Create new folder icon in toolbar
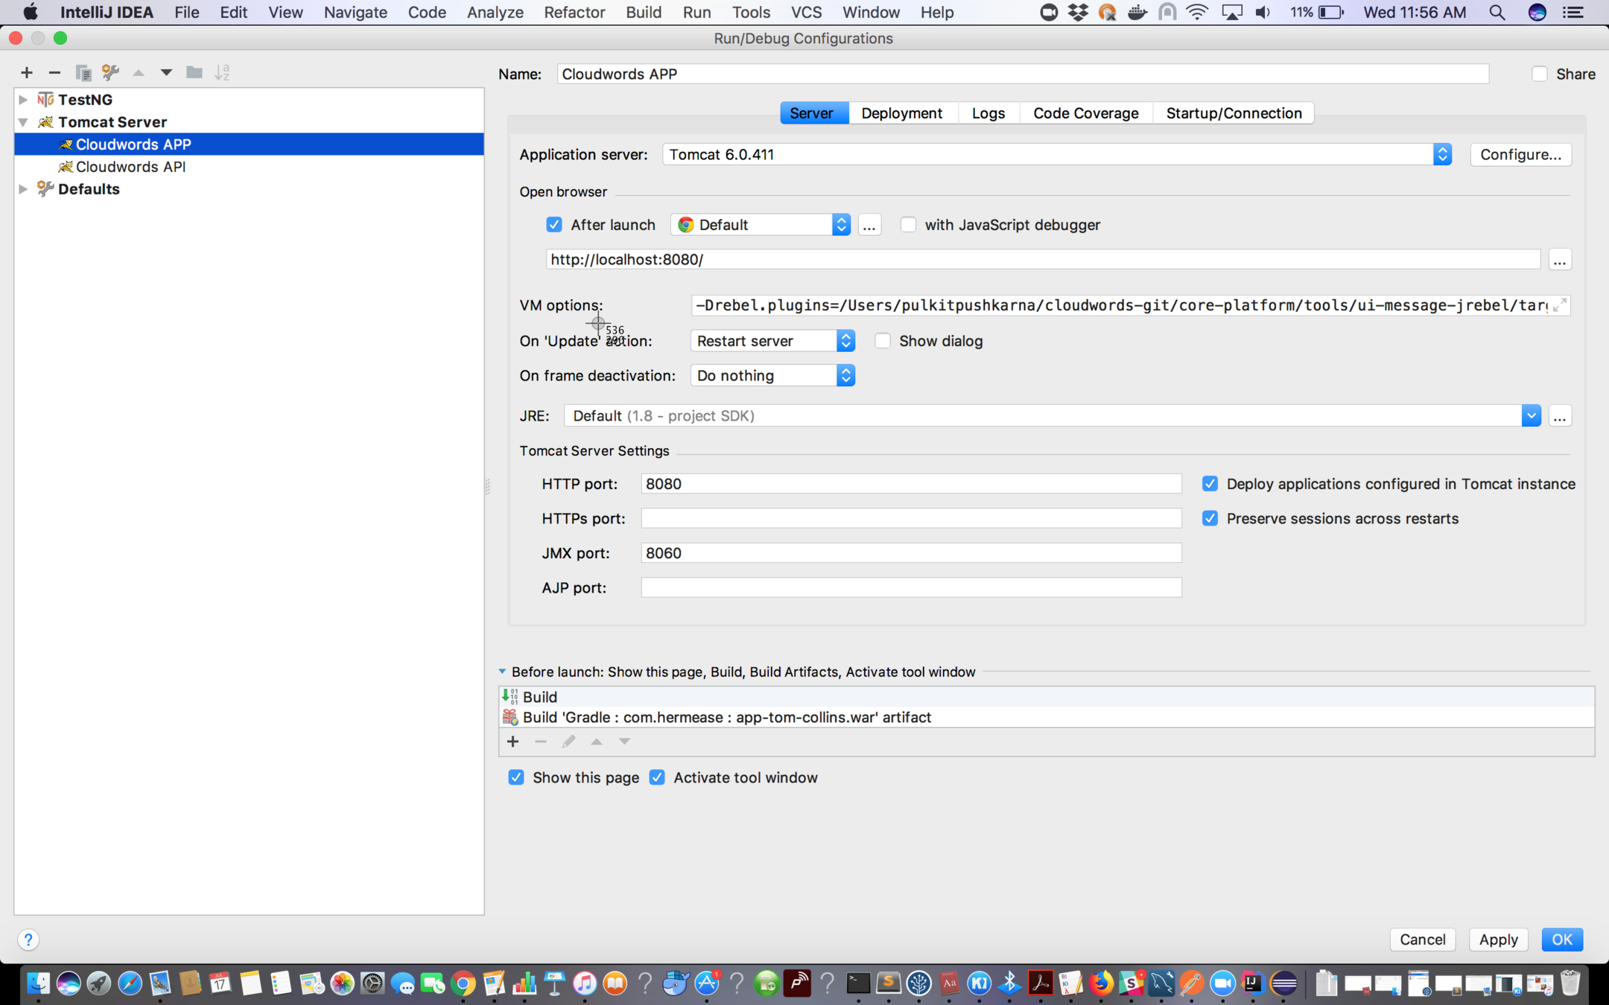The width and height of the screenshot is (1609, 1005). [194, 72]
